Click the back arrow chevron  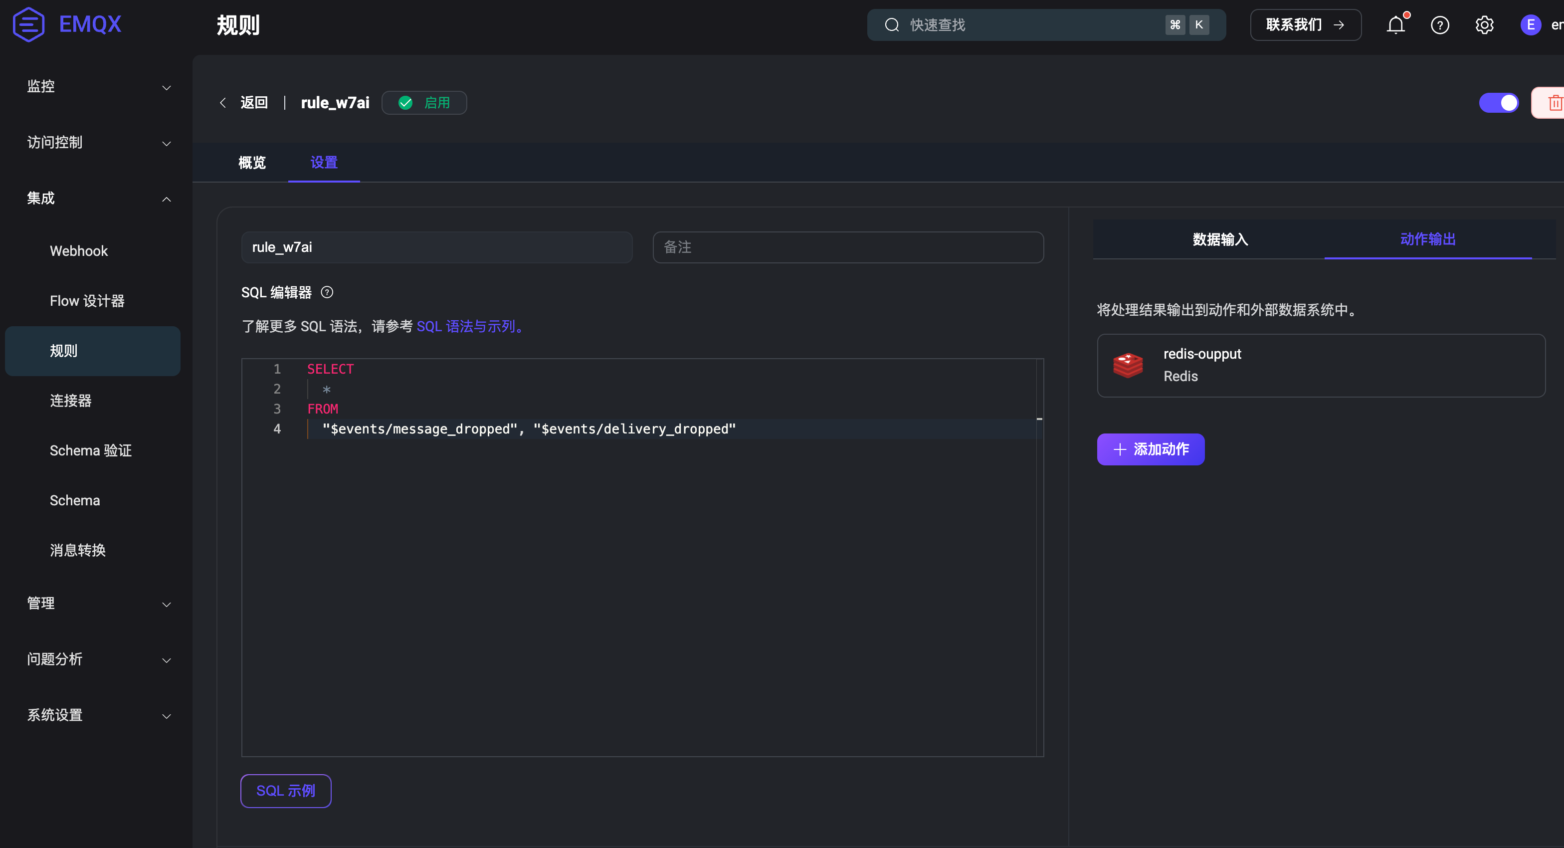[223, 103]
